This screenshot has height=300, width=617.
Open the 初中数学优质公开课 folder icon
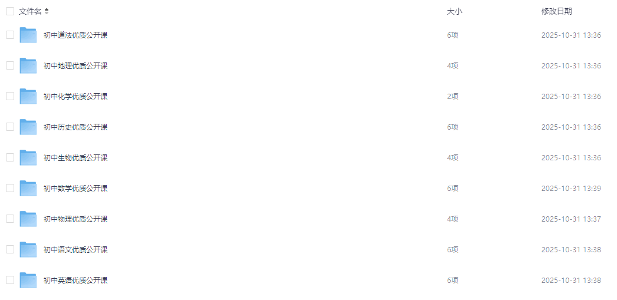tap(28, 189)
